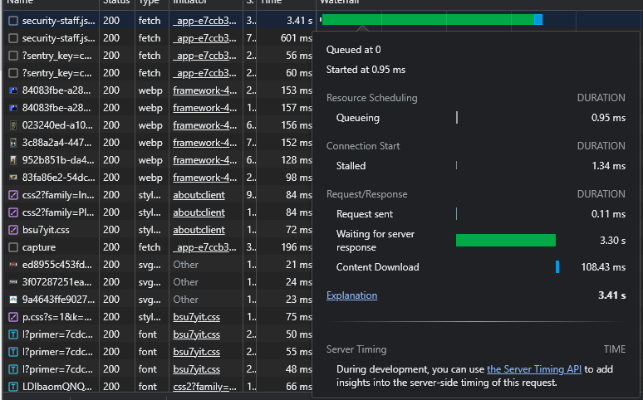Screen dimensions: 643x400
Task: Follow bsu7yit.css initiator link in p.css row
Action: 196,317
